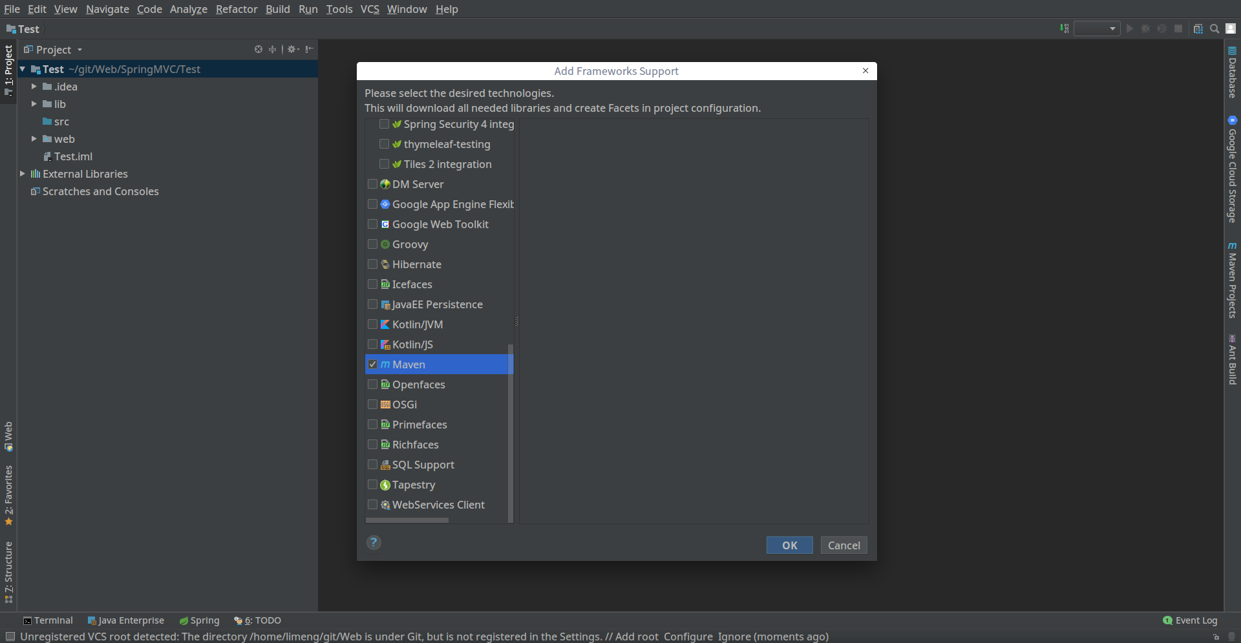Close the Add Frameworks Support dialog
1241x643 pixels.
[865, 70]
